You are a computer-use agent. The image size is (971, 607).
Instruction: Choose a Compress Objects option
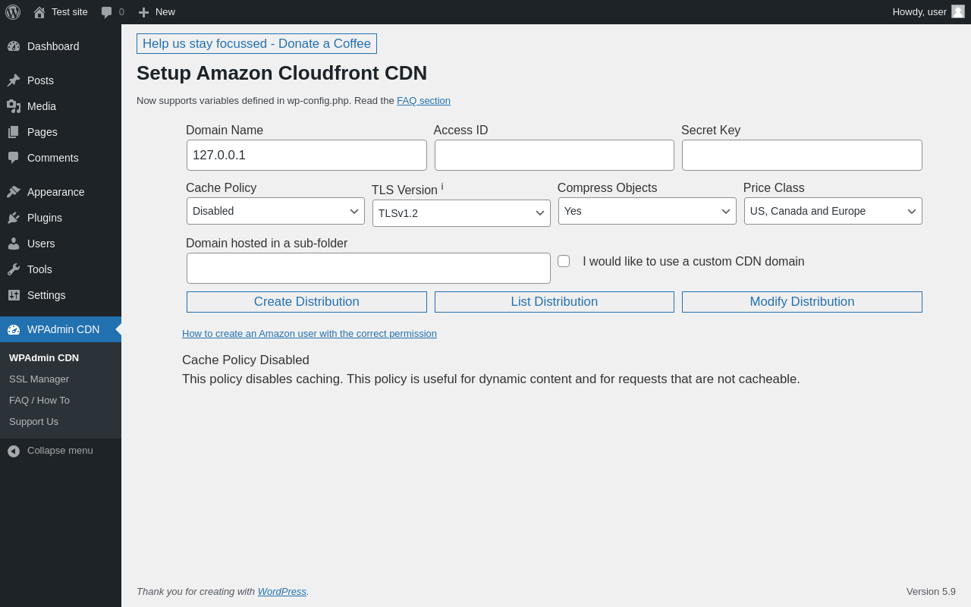(x=647, y=211)
